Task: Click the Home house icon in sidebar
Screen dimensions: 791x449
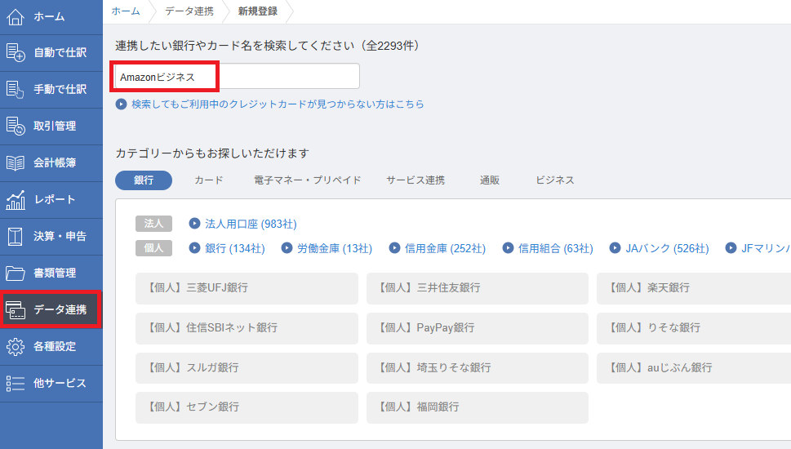Action: (16, 16)
